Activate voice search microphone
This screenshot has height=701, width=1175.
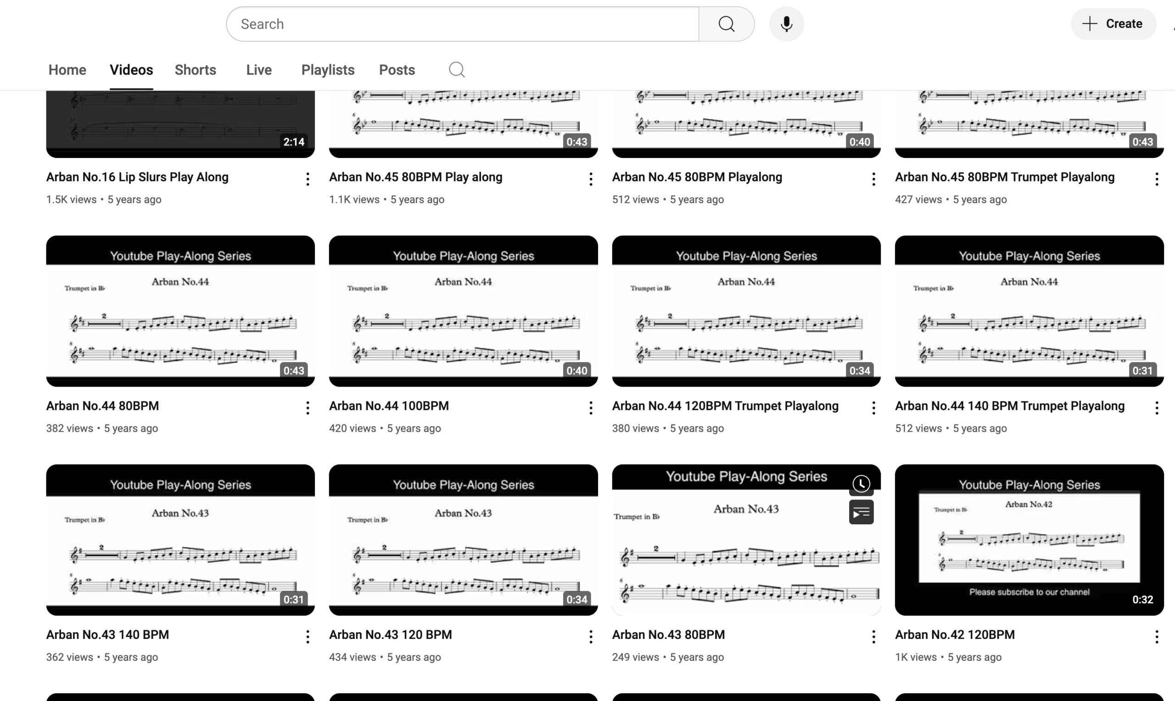pos(786,24)
